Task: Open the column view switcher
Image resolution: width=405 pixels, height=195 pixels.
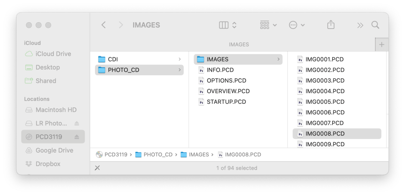Action: coord(228,25)
